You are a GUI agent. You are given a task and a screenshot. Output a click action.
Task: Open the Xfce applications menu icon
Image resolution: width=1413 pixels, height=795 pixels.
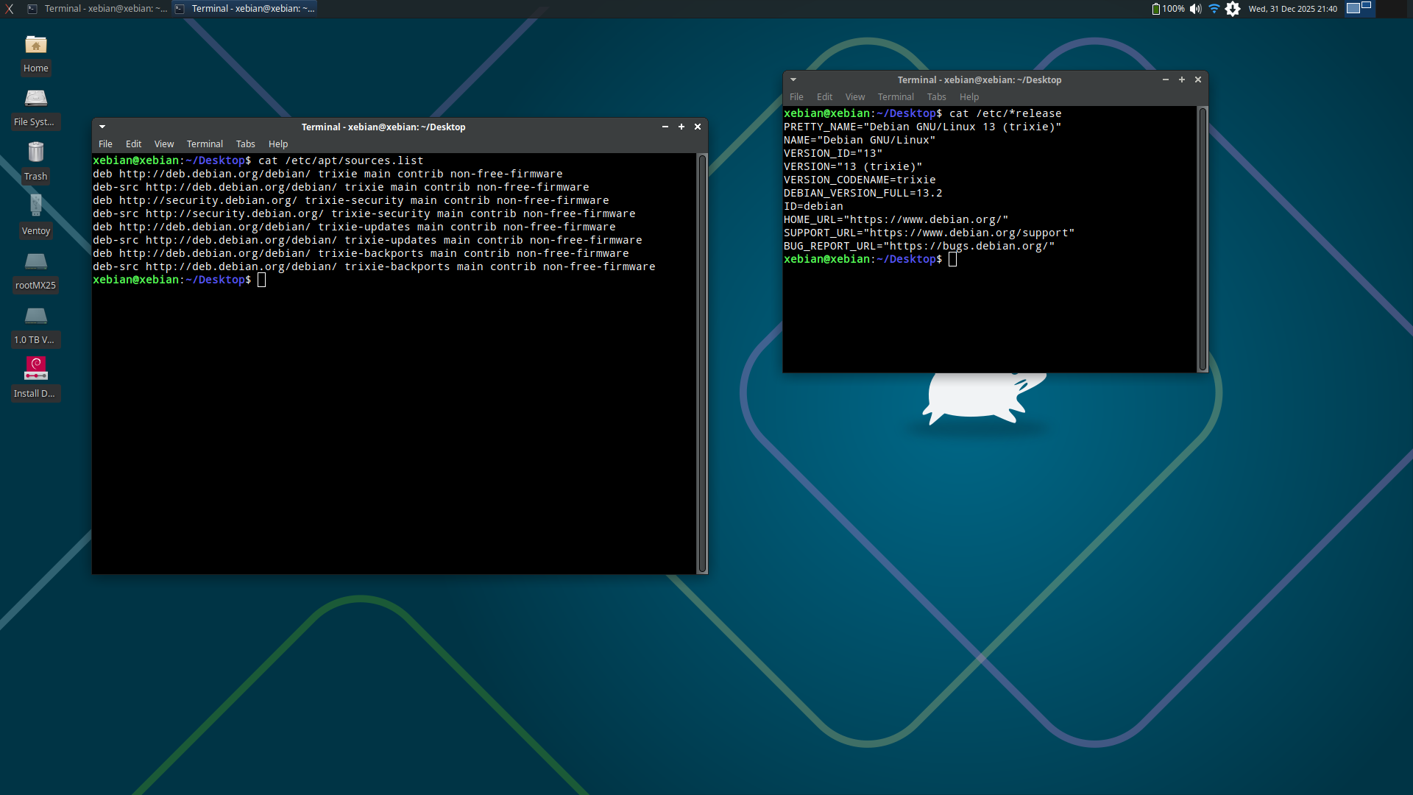[10, 9]
